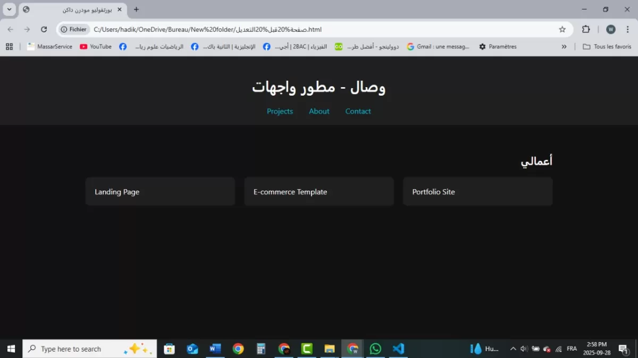Expand the tab search dropdown arrow
Screen dimensions: 638x358
(9, 10)
